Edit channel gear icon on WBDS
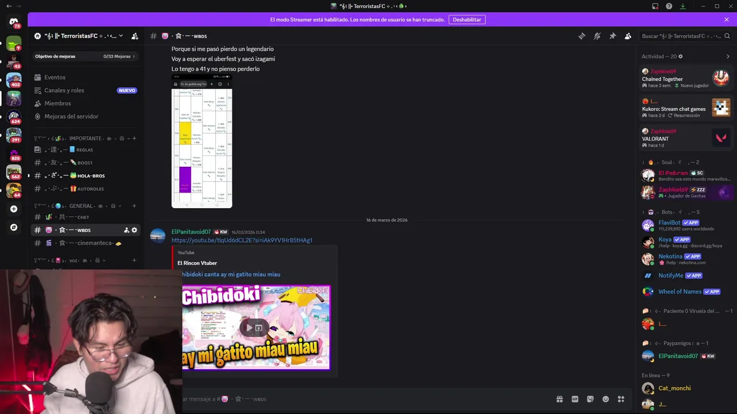Viewport: 737px width, 414px height. pyautogui.click(x=135, y=230)
